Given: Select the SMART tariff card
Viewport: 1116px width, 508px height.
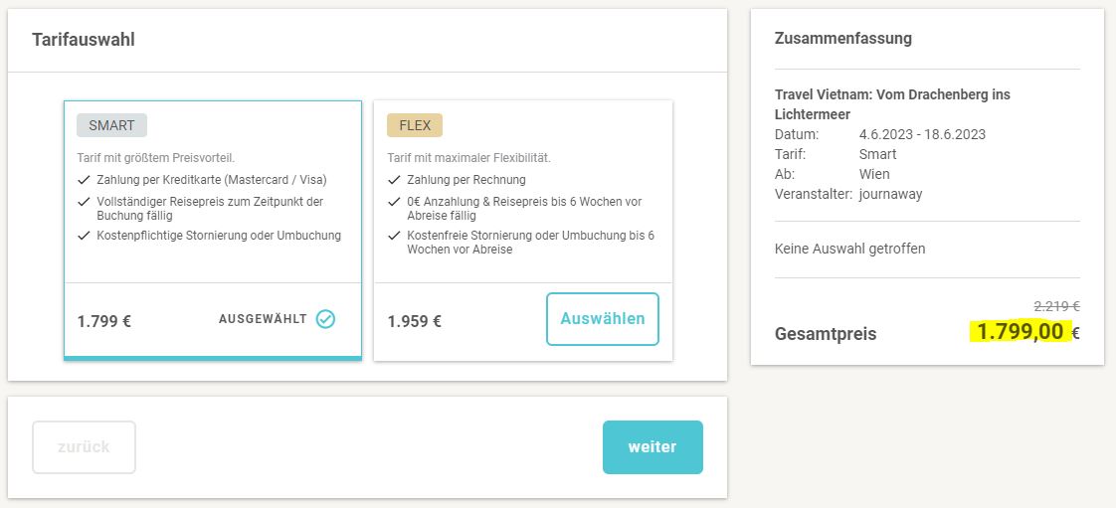Looking at the screenshot, I should pos(213,231).
